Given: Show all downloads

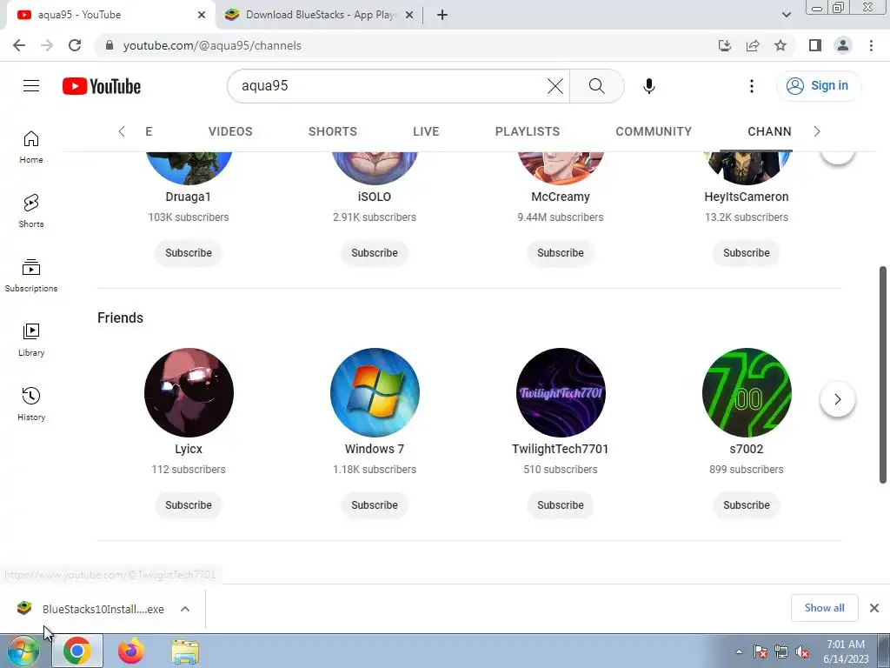Looking at the screenshot, I should (824, 608).
